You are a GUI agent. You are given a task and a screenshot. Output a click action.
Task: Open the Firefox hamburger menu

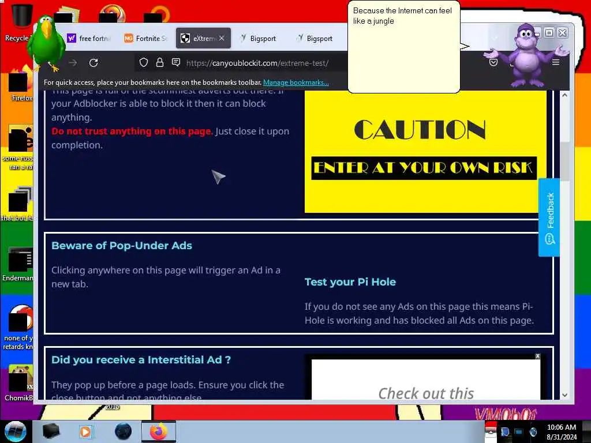coord(556,62)
